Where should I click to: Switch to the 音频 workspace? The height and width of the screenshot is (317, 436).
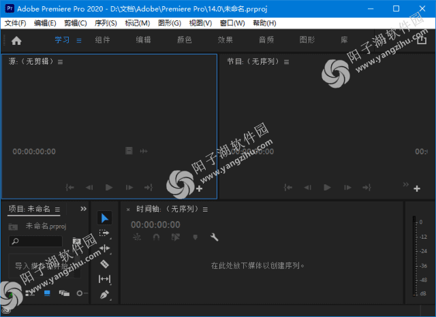pos(266,40)
